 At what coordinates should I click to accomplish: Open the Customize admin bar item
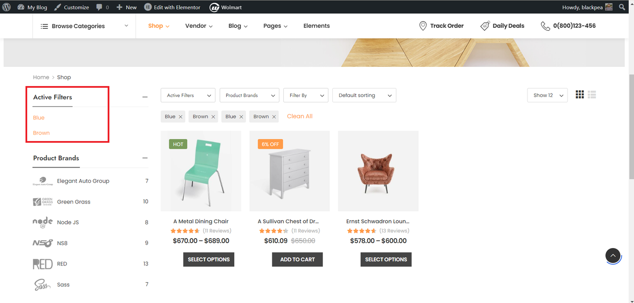71,7
